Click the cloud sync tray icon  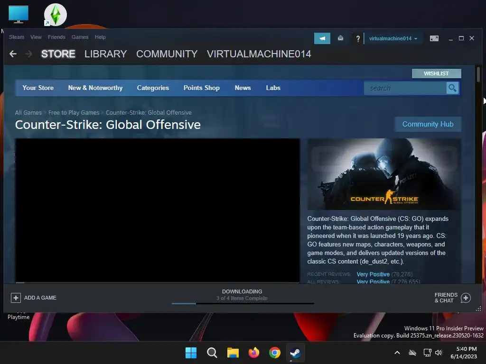coord(412,353)
